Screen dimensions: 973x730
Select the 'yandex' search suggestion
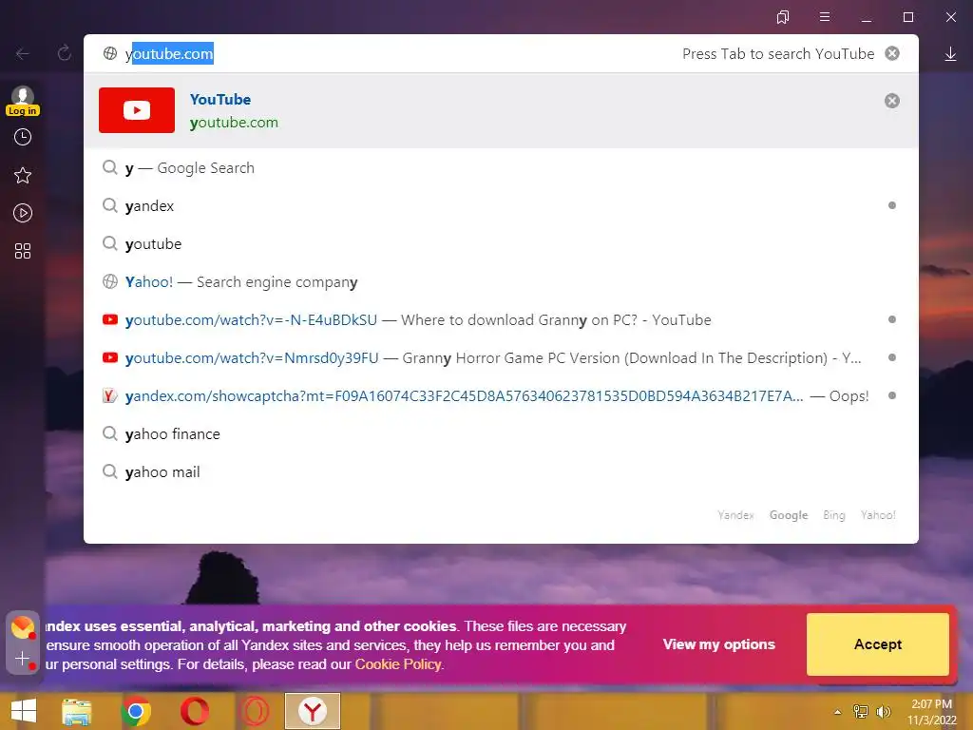tap(501, 205)
